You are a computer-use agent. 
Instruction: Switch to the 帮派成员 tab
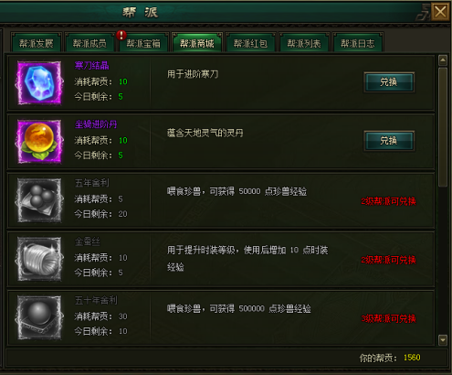(x=89, y=43)
